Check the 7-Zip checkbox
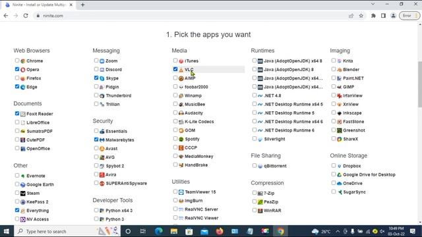The image size is (422, 237). click(255, 193)
